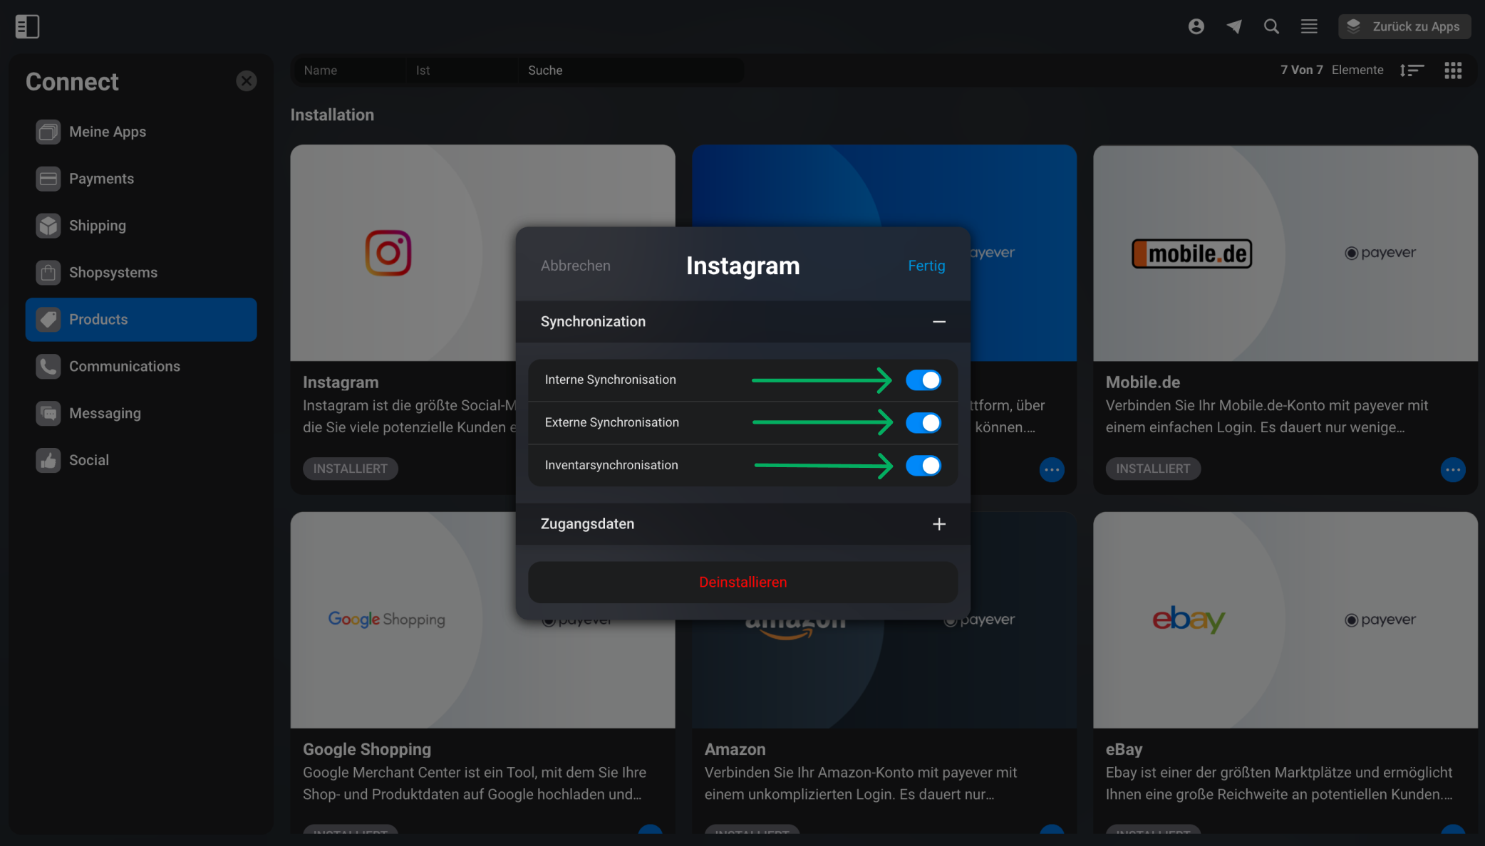Focus the Suche search field
1485x846 pixels.
(x=631, y=70)
